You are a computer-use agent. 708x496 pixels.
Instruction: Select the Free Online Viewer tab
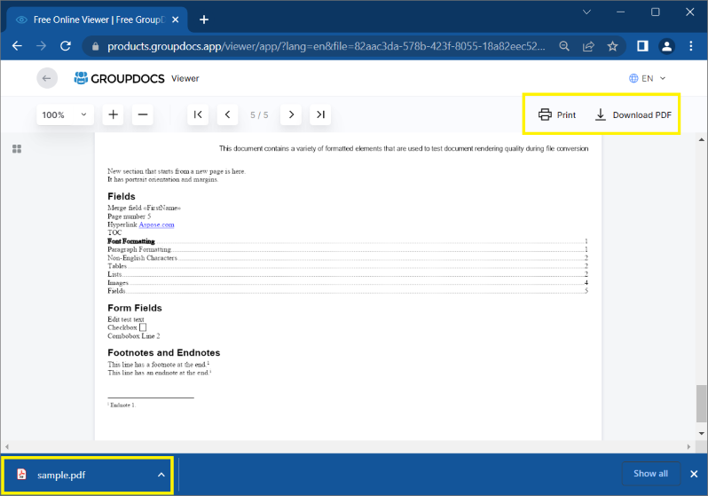[97, 20]
